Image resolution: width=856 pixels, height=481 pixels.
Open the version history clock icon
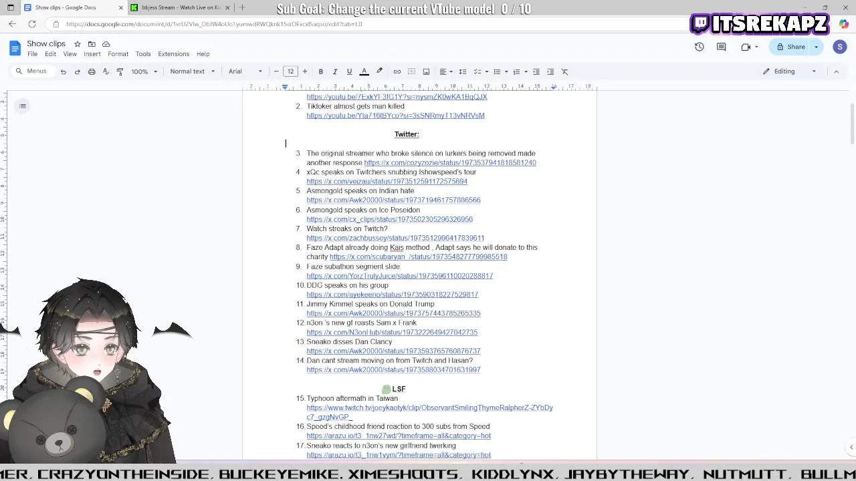(700, 47)
